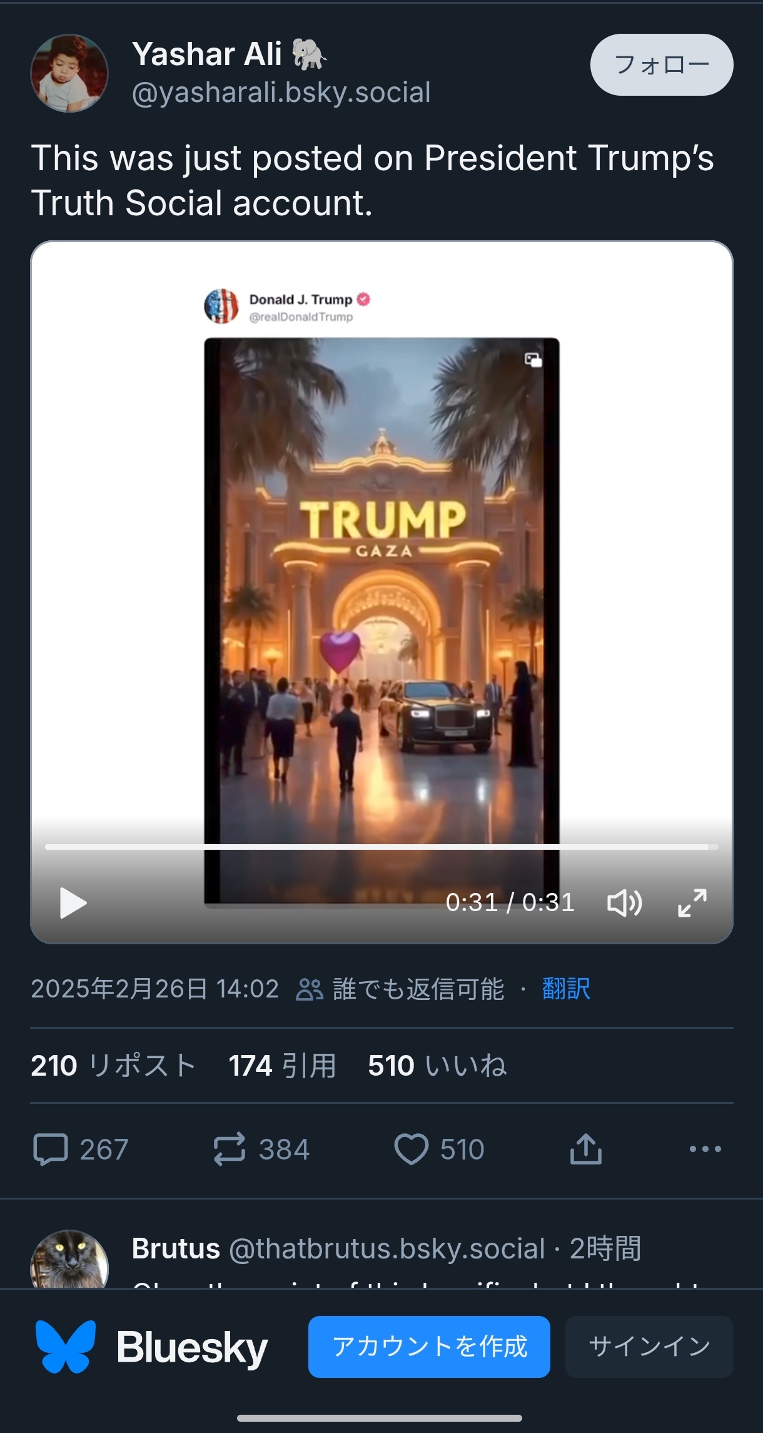Screen dimensions: 763x1433
Task: Open Yashar Ali's profile avatar
Action: (x=69, y=73)
